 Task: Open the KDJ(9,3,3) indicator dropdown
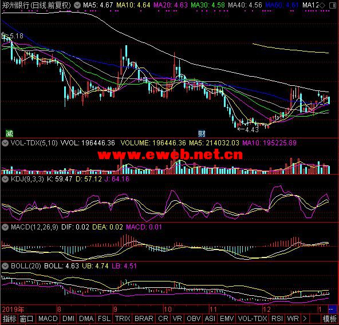(5, 179)
